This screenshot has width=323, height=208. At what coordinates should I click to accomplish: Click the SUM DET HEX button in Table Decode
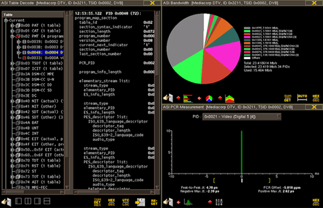point(97,202)
